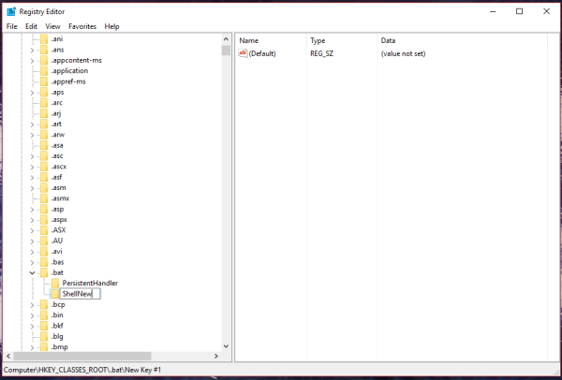Select the .bas key label
Image resolution: width=562 pixels, height=380 pixels.
tap(57, 262)
